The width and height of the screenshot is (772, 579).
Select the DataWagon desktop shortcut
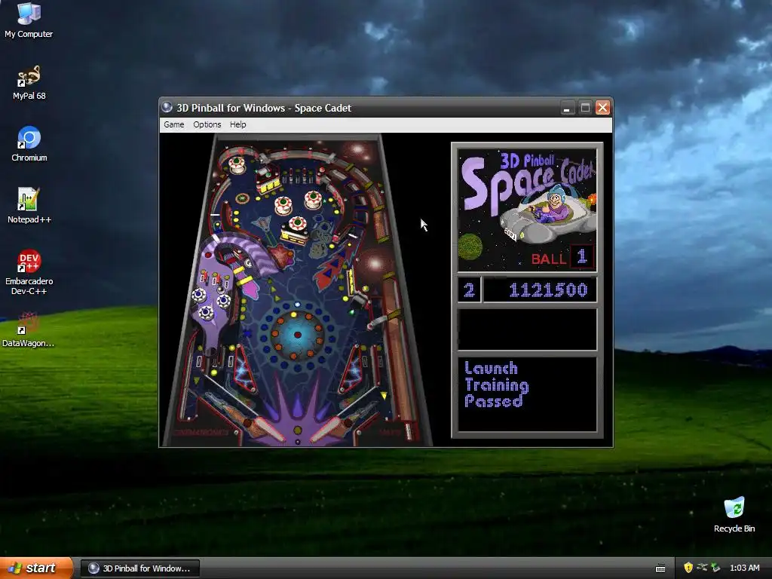pos(28,329)
